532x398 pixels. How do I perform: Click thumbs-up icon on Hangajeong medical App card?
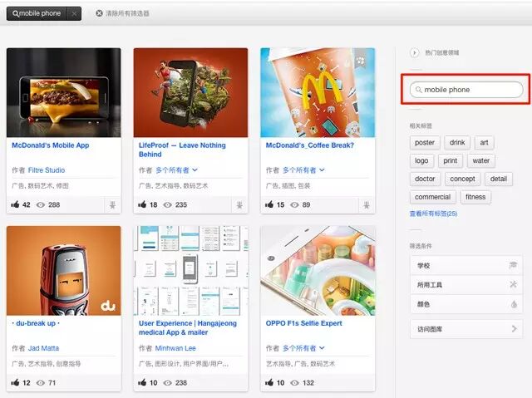[142, 382]
